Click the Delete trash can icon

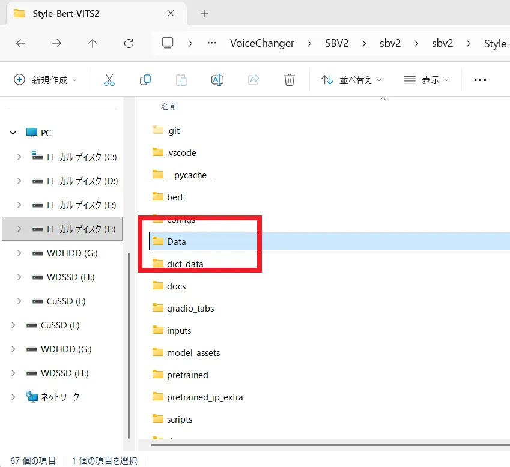[x=289, y=80]
